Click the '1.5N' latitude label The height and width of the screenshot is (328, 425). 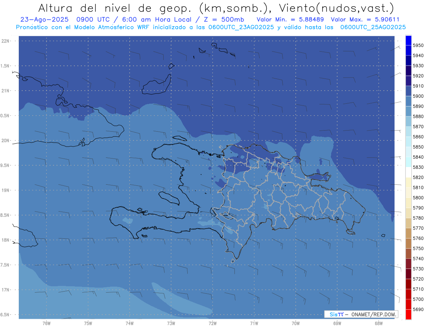[5, 66]
